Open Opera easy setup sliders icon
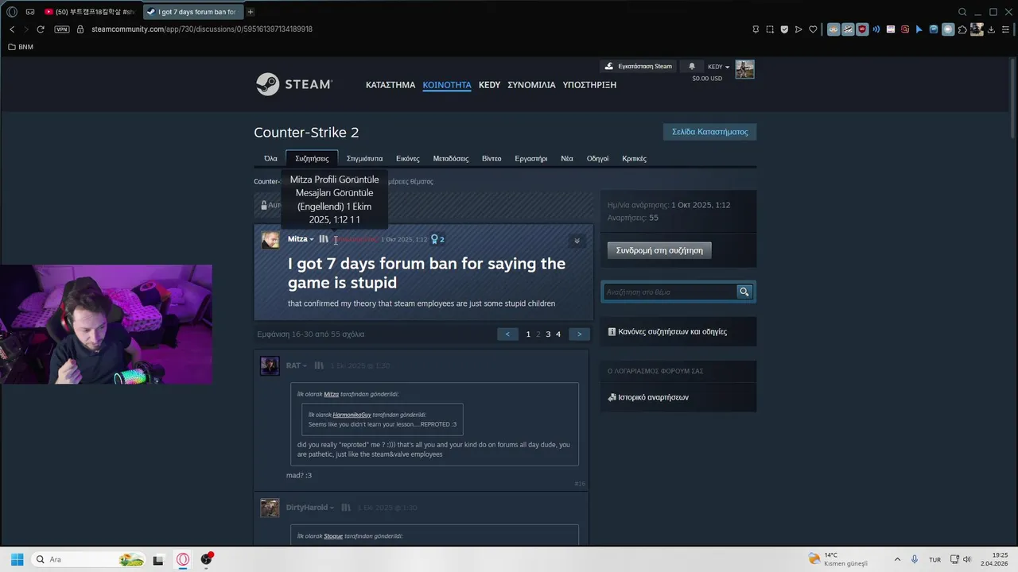The height and width of the screenshot is (572, 1018). (x=1007, y=29)
